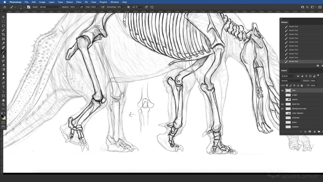Image resolution: width=323 pixels, height=182 pixels.
Task: Open the smoothing options gear
Action: [x=128, y=7]
